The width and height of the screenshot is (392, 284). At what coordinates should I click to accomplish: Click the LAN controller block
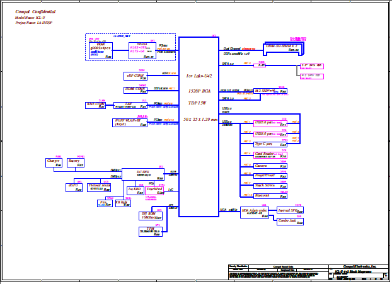point(130,105)
